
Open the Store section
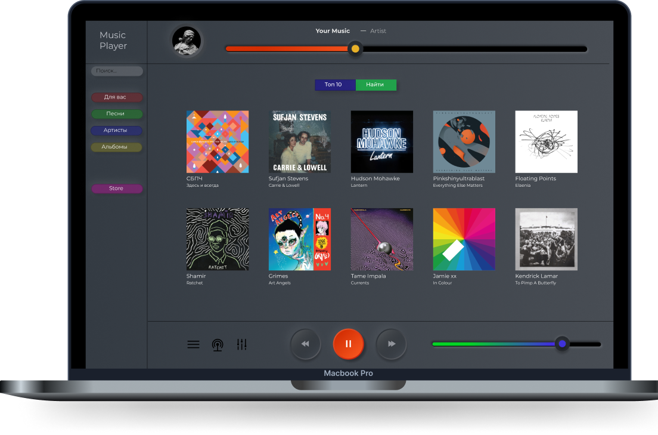[x=117, y=189]
